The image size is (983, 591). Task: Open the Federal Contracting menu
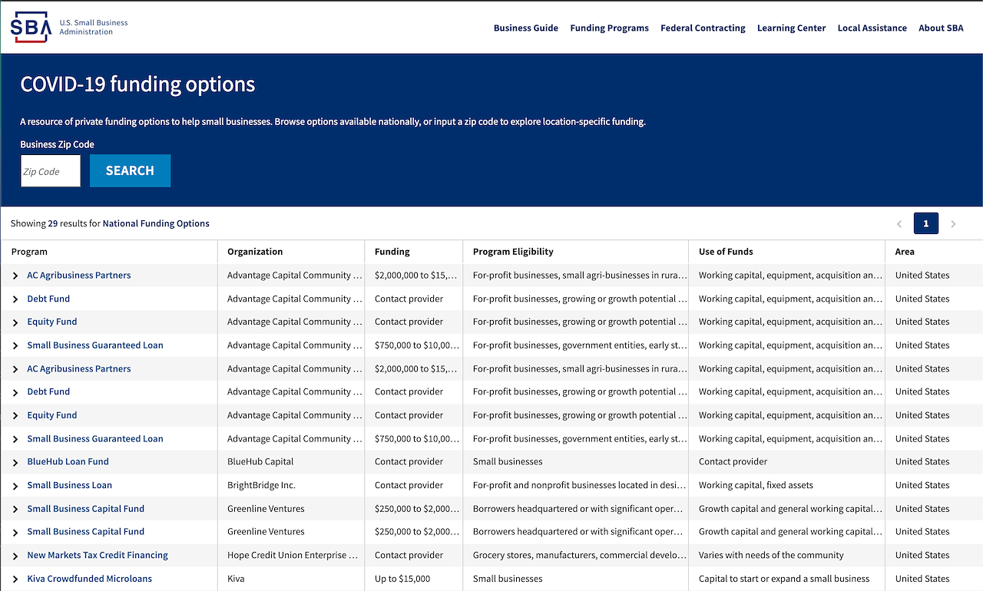tap(703, 28)
